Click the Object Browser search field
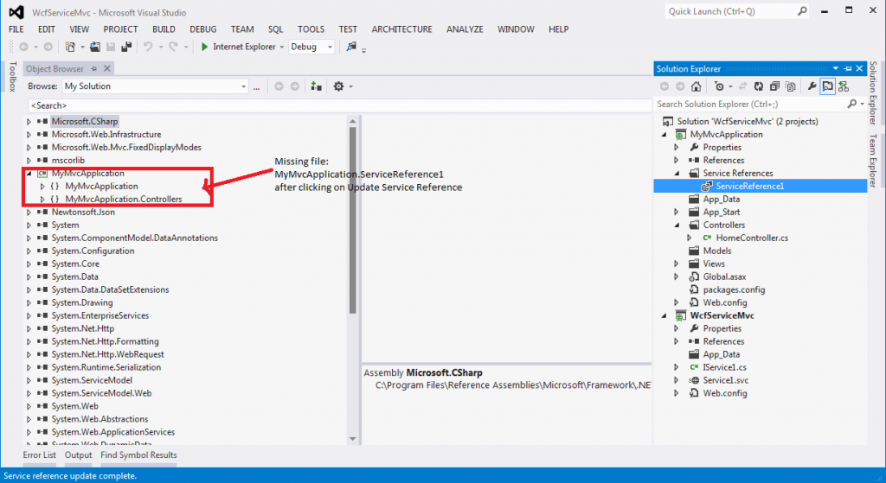The width and height of the screenshot is (886, 483). coord(339,105)
